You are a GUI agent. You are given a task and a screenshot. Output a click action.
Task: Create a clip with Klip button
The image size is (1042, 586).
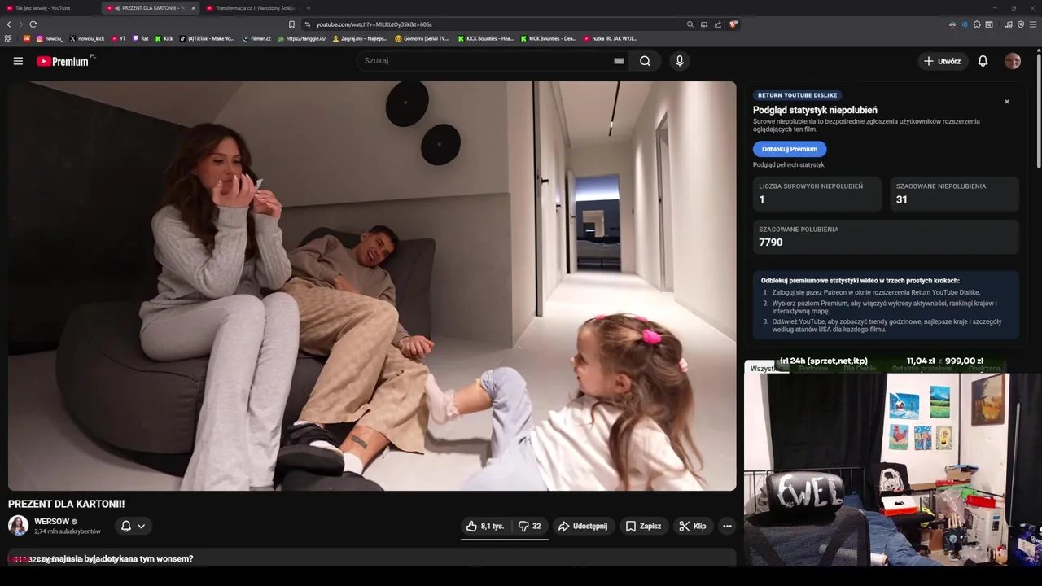(693, 526)
